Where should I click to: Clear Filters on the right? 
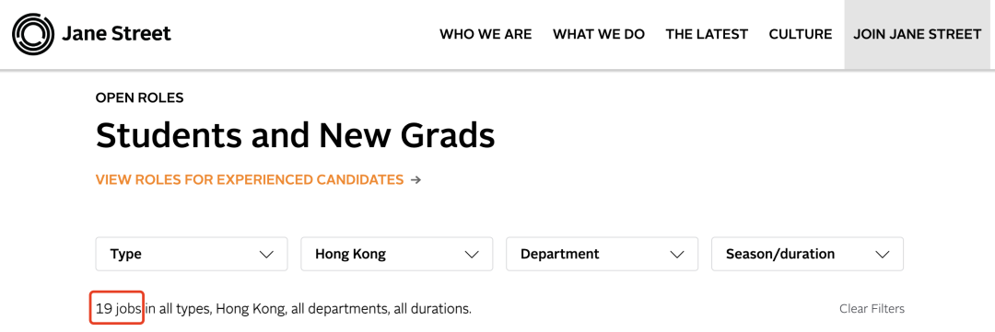872,309
